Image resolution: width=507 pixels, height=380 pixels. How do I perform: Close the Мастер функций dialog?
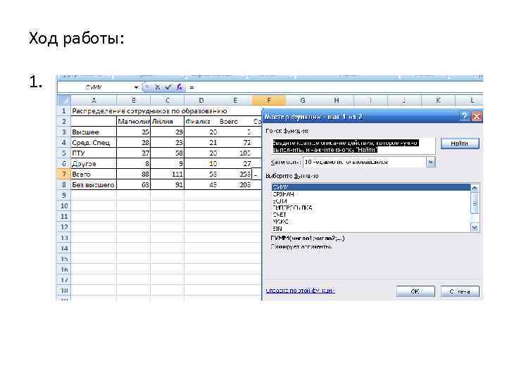tap(476, 116)
